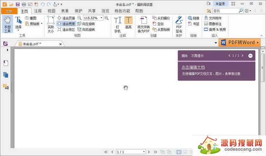Click the search (查找) input field

coord(229,11)
